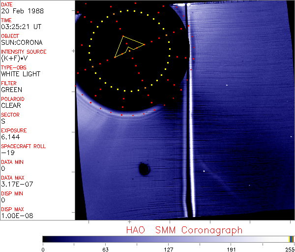Click the color bar near the 127 mark
The width and height of the screenshot is (295, 252).
point(168,239)
